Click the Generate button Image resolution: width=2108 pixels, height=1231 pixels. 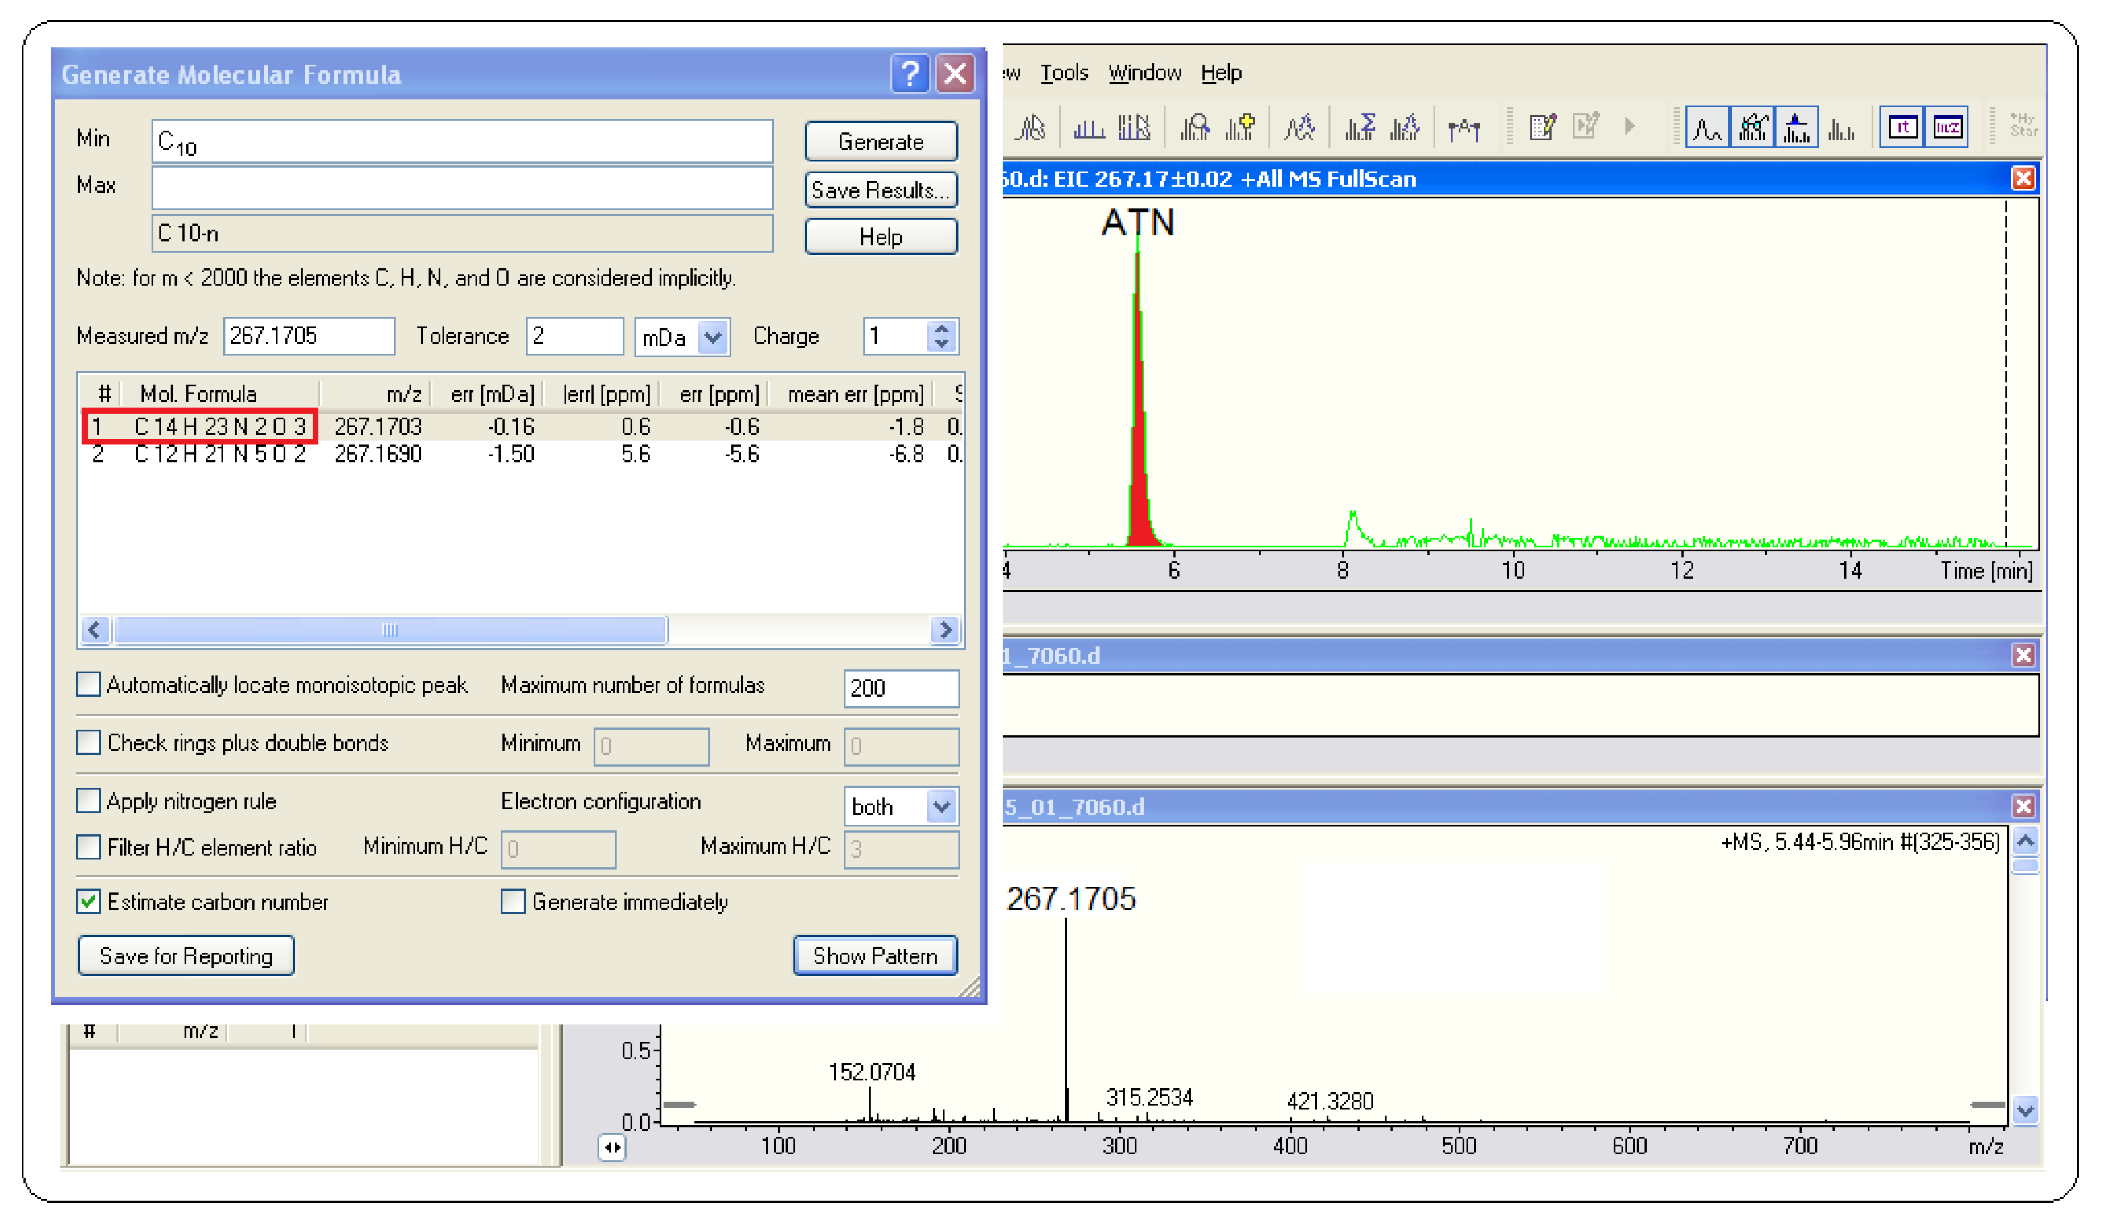point(881,142)
